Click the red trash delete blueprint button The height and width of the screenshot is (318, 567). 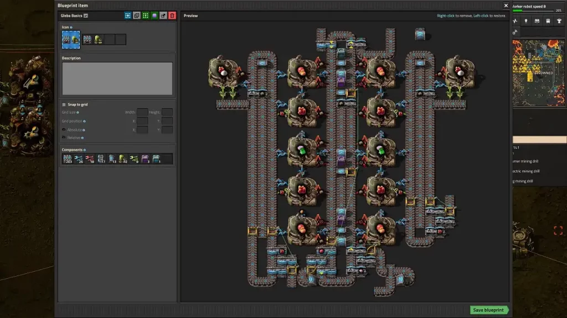click(x=172, y=15)
